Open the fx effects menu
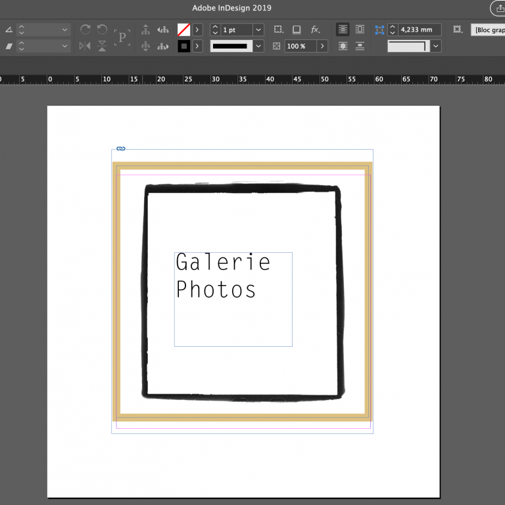The image size is (505, 505). [x=316, y=30]
